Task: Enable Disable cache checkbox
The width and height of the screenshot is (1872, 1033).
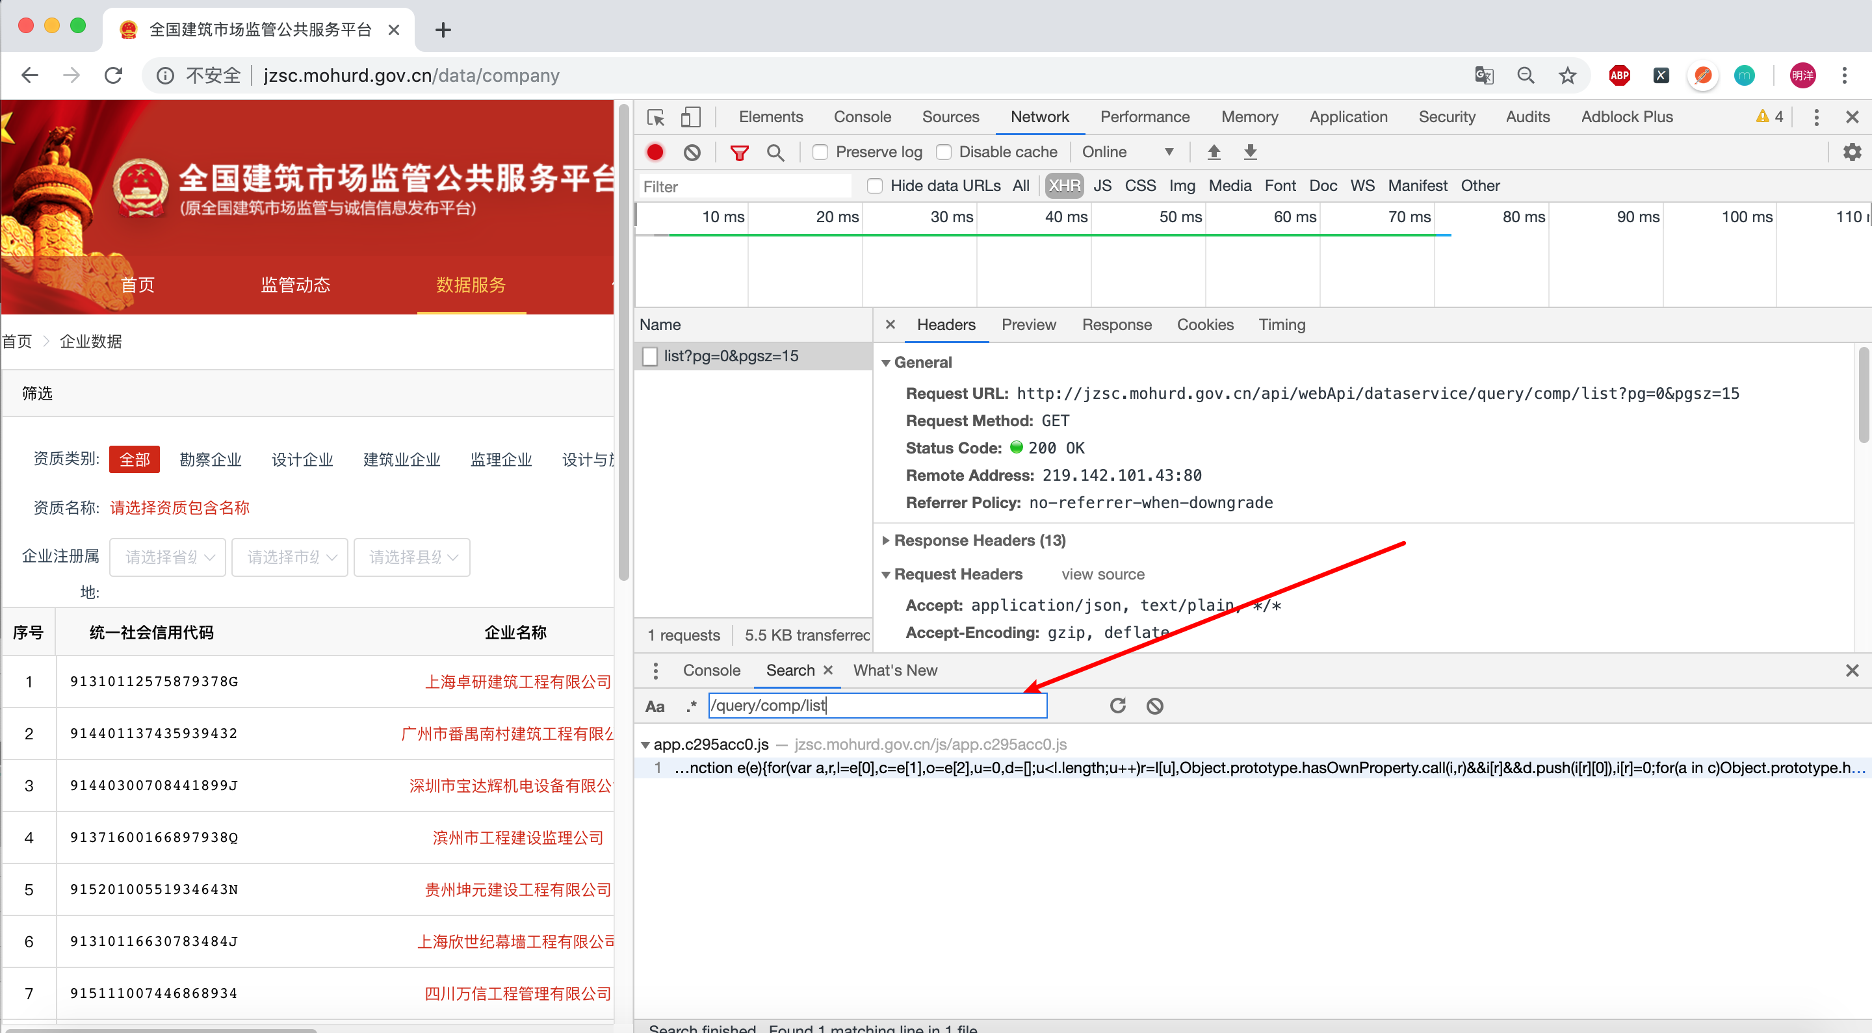Action: click(x=943, y=153)
